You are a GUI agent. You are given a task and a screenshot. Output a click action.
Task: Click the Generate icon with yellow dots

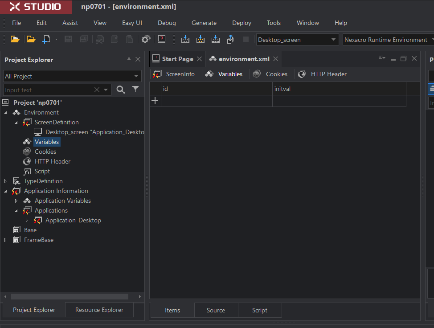click(x=201, y=39)
